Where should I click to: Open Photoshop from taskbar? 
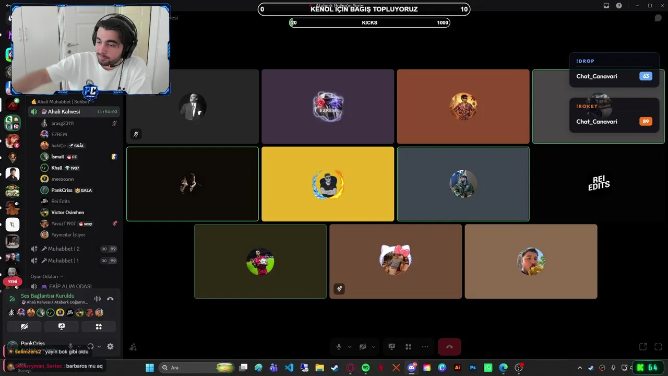pos(473,368)
